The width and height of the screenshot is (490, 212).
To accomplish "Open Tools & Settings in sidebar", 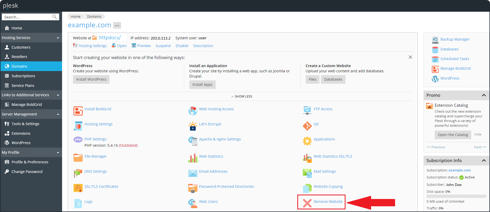I will (25, 124).
